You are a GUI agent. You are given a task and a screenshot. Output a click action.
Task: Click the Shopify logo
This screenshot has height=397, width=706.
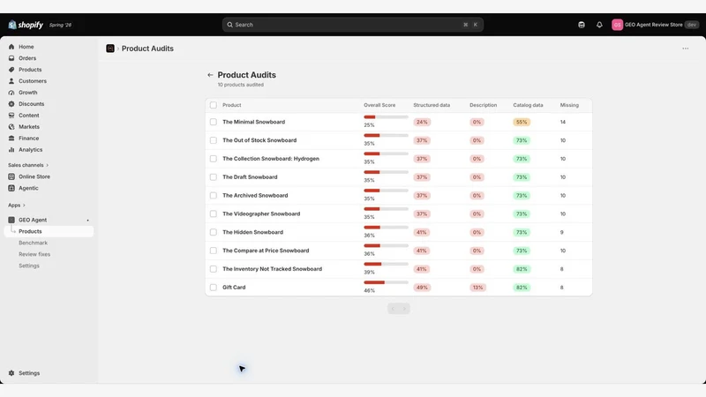click(x=26, y=25)
